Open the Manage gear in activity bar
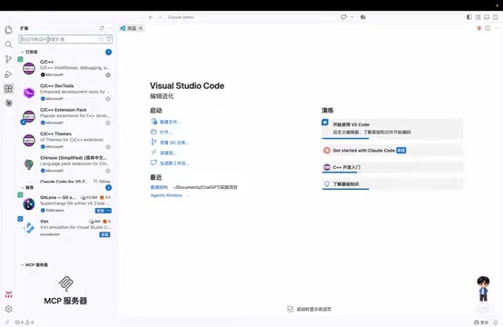This screenshot has width=503, height=327. tap(9, 309)
